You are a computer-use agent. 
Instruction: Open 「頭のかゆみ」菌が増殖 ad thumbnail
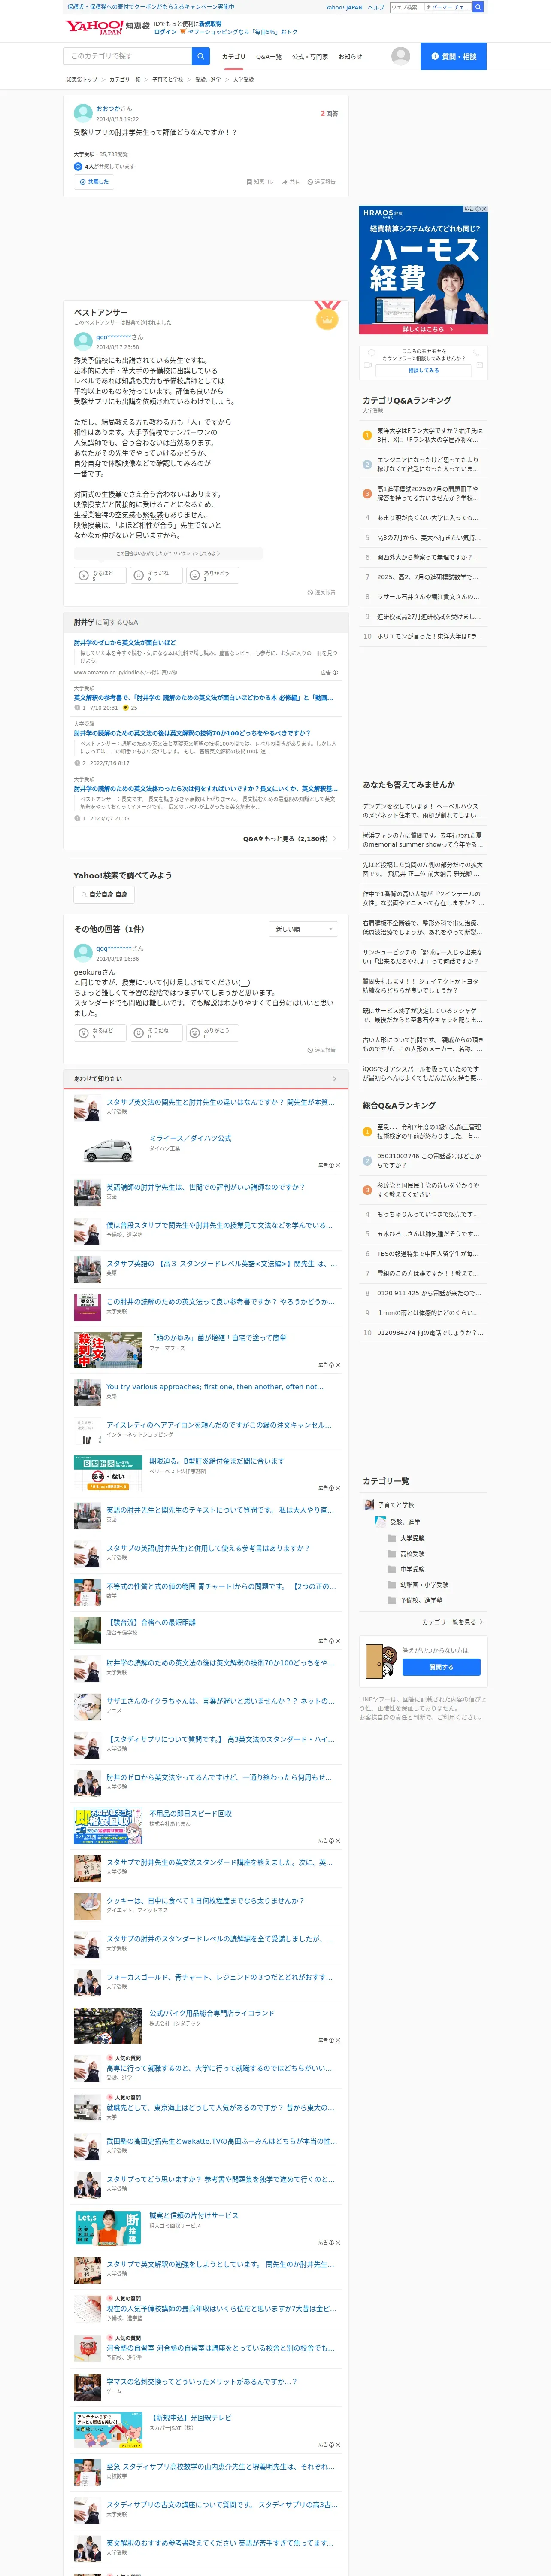pos(108,1349)
